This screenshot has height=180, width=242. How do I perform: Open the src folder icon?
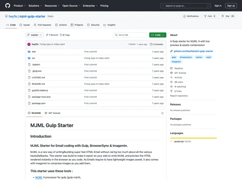pyautogui.click(x=29, y=58)
